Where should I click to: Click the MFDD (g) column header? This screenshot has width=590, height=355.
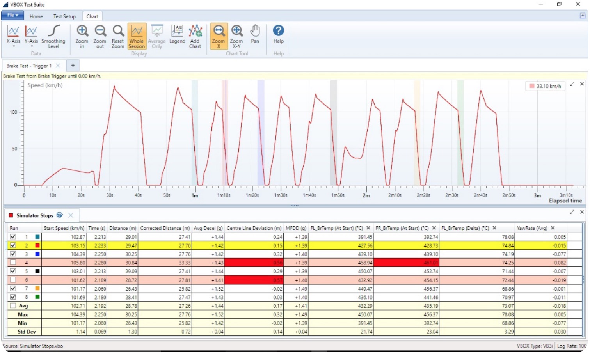[296, 228]
